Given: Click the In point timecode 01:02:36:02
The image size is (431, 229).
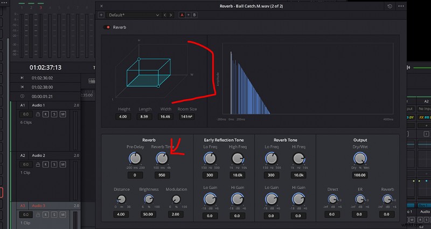Looking at the screenshot, I should [x=43, y=78].
